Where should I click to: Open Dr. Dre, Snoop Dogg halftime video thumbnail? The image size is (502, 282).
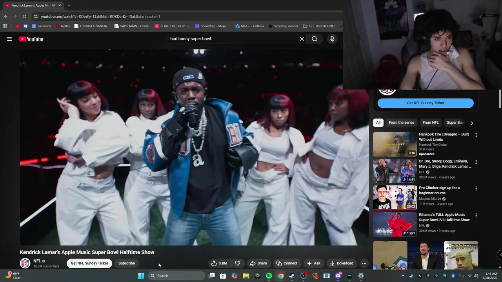click(395, 171)
